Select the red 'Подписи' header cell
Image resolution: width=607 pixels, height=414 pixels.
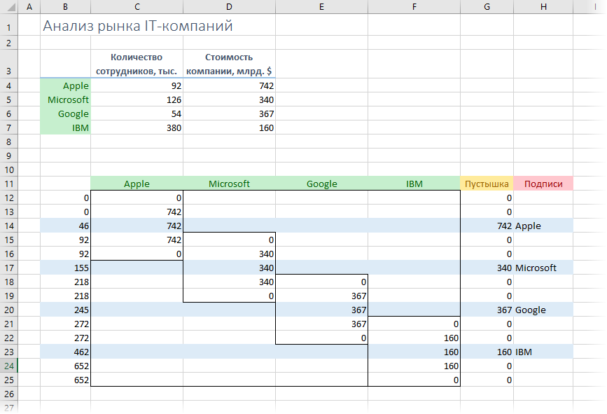coord(543,184)
